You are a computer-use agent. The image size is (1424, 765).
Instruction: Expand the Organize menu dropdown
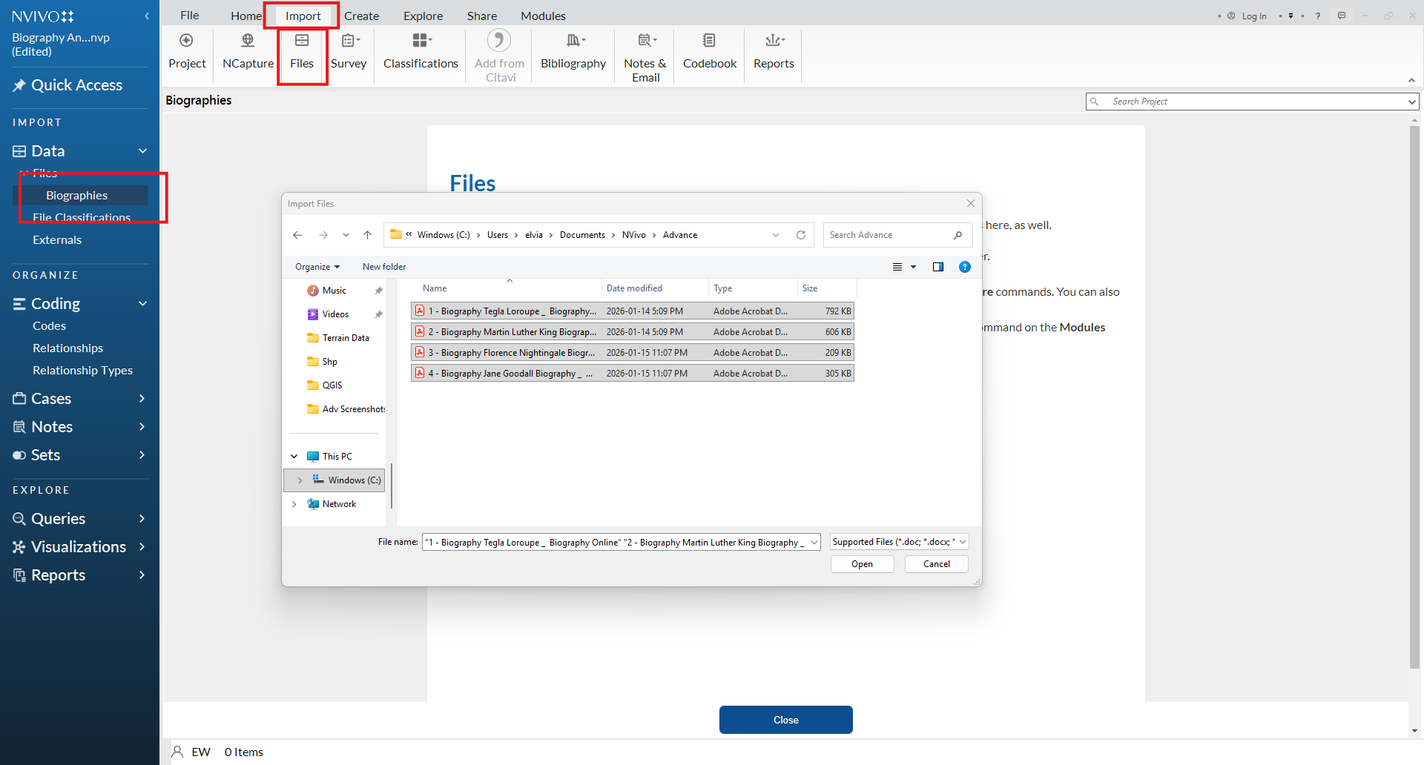click(x=317, y=267)
